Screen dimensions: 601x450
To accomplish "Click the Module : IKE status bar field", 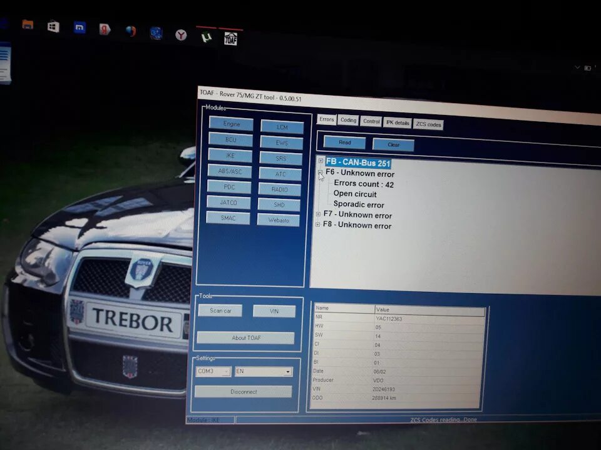I will (210, 420).
